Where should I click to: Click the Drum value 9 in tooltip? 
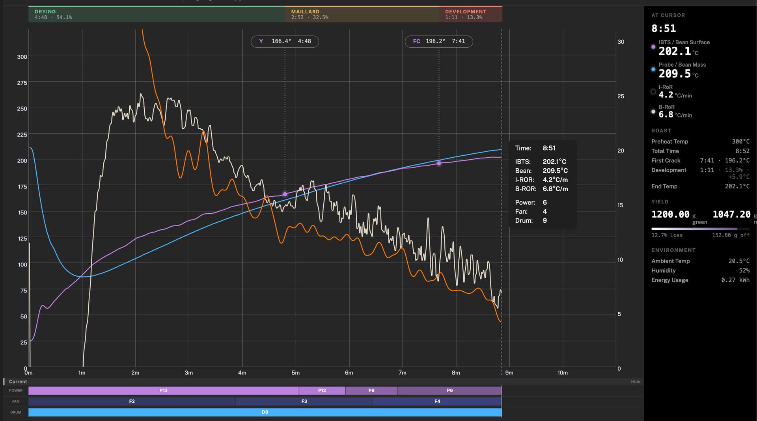pyautogui.click(x=544, y=221)
